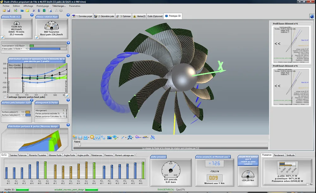
Task: Open help for Vitesse fluide panel
Action: point(32,15)
